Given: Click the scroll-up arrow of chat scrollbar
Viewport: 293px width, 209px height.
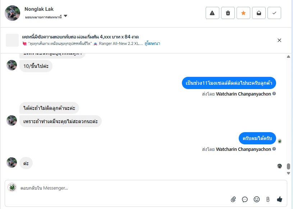Looking at the screenshot, I should [x=288, y=57].
